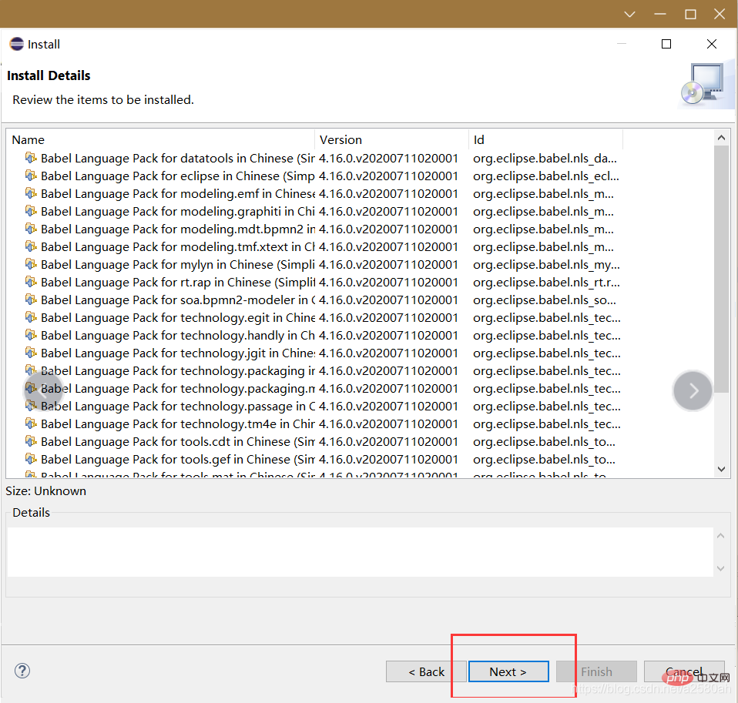Click the Id cell 'org.eclipse.babel.nls_ecl...'
Viewport: 738px width, 703px height.
(546, 176)
